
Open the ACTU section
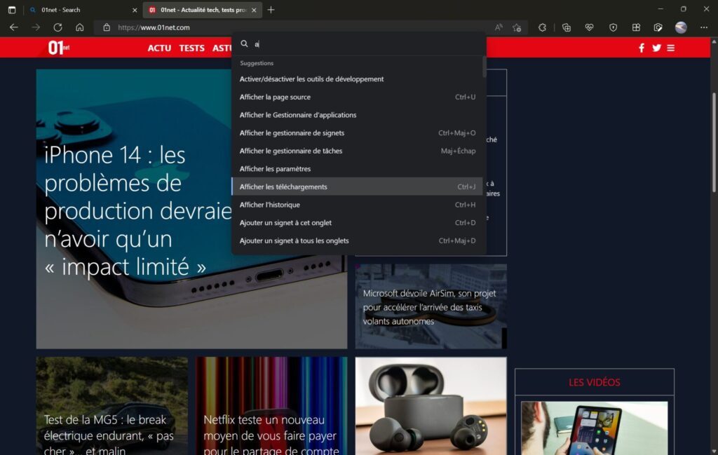pos(159,48)
